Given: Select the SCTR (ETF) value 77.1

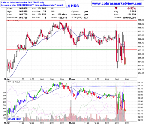Looking at the screenshot, I should [x=86, y=18].
